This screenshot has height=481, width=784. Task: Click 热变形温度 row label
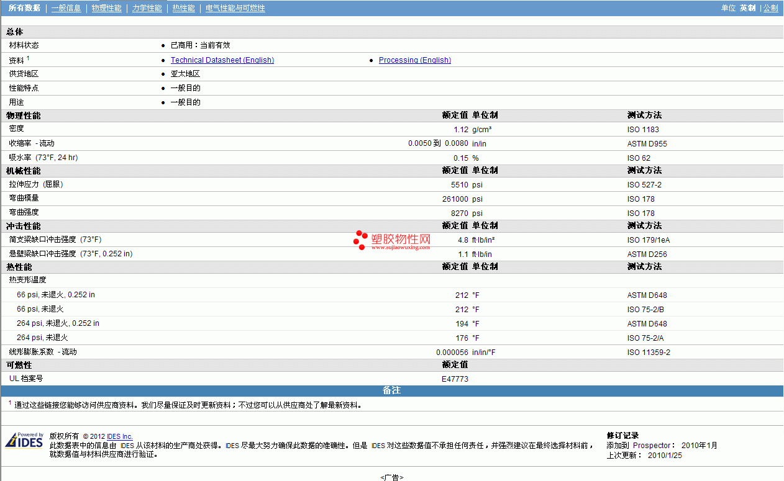click(28, 280)
